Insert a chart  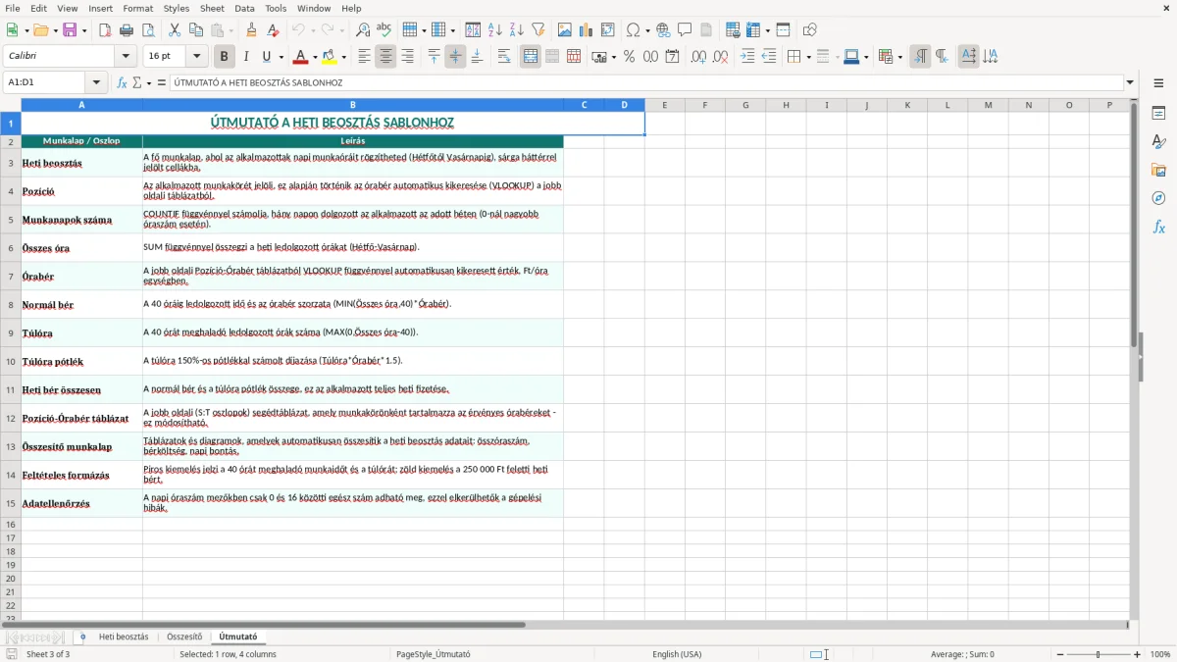pos(587,30)
